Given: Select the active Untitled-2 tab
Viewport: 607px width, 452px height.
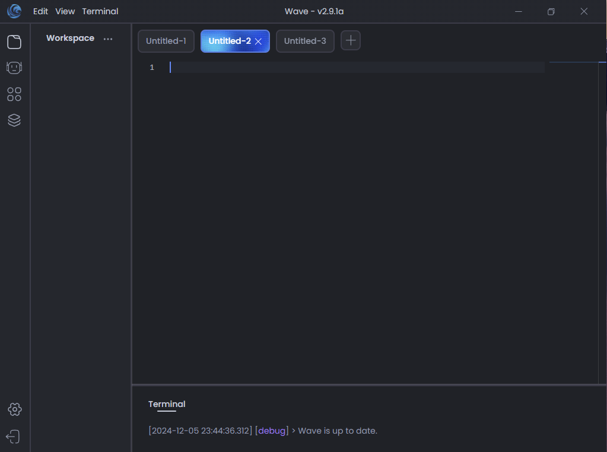Looking at the screenshot, I should coord(229,41).
